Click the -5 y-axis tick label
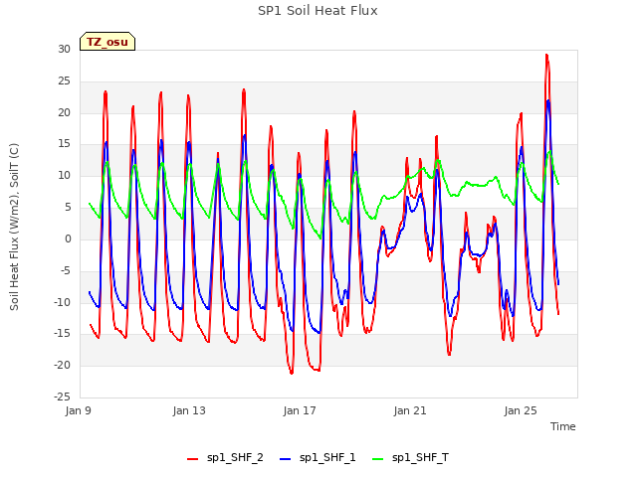 (65, 270)
